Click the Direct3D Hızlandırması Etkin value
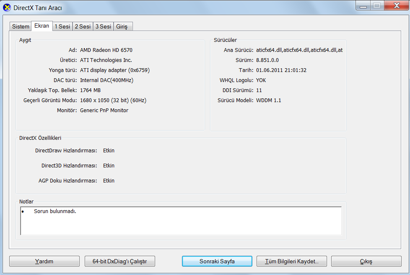This screenshot has height=275, width=410. pos(109,166)
